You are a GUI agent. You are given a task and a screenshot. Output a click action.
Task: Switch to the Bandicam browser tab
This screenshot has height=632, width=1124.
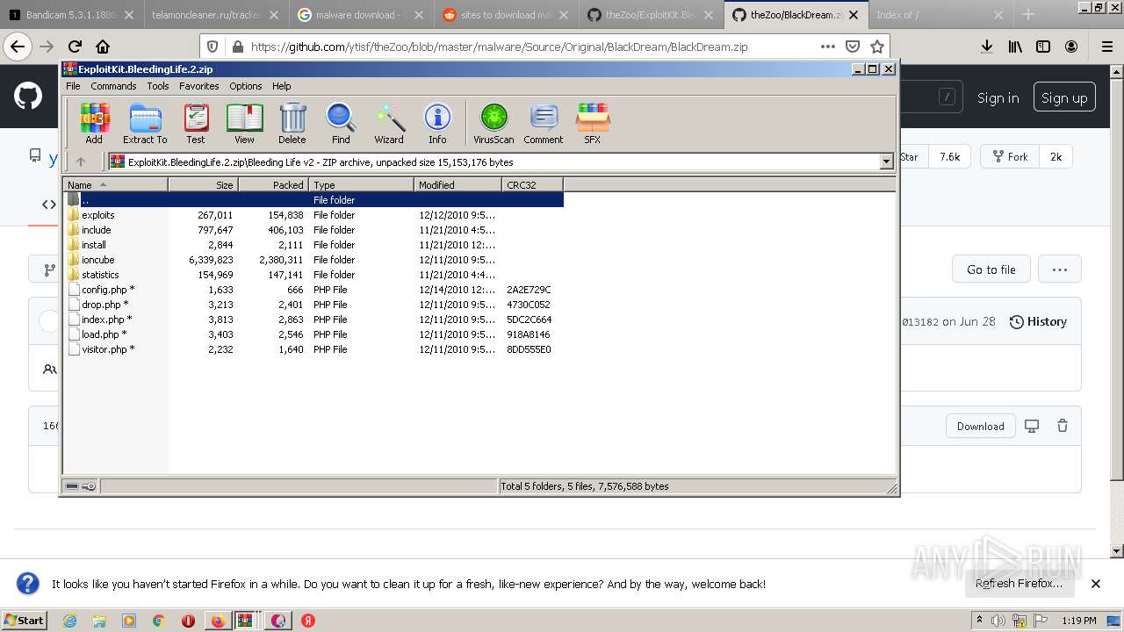[70, 15]
